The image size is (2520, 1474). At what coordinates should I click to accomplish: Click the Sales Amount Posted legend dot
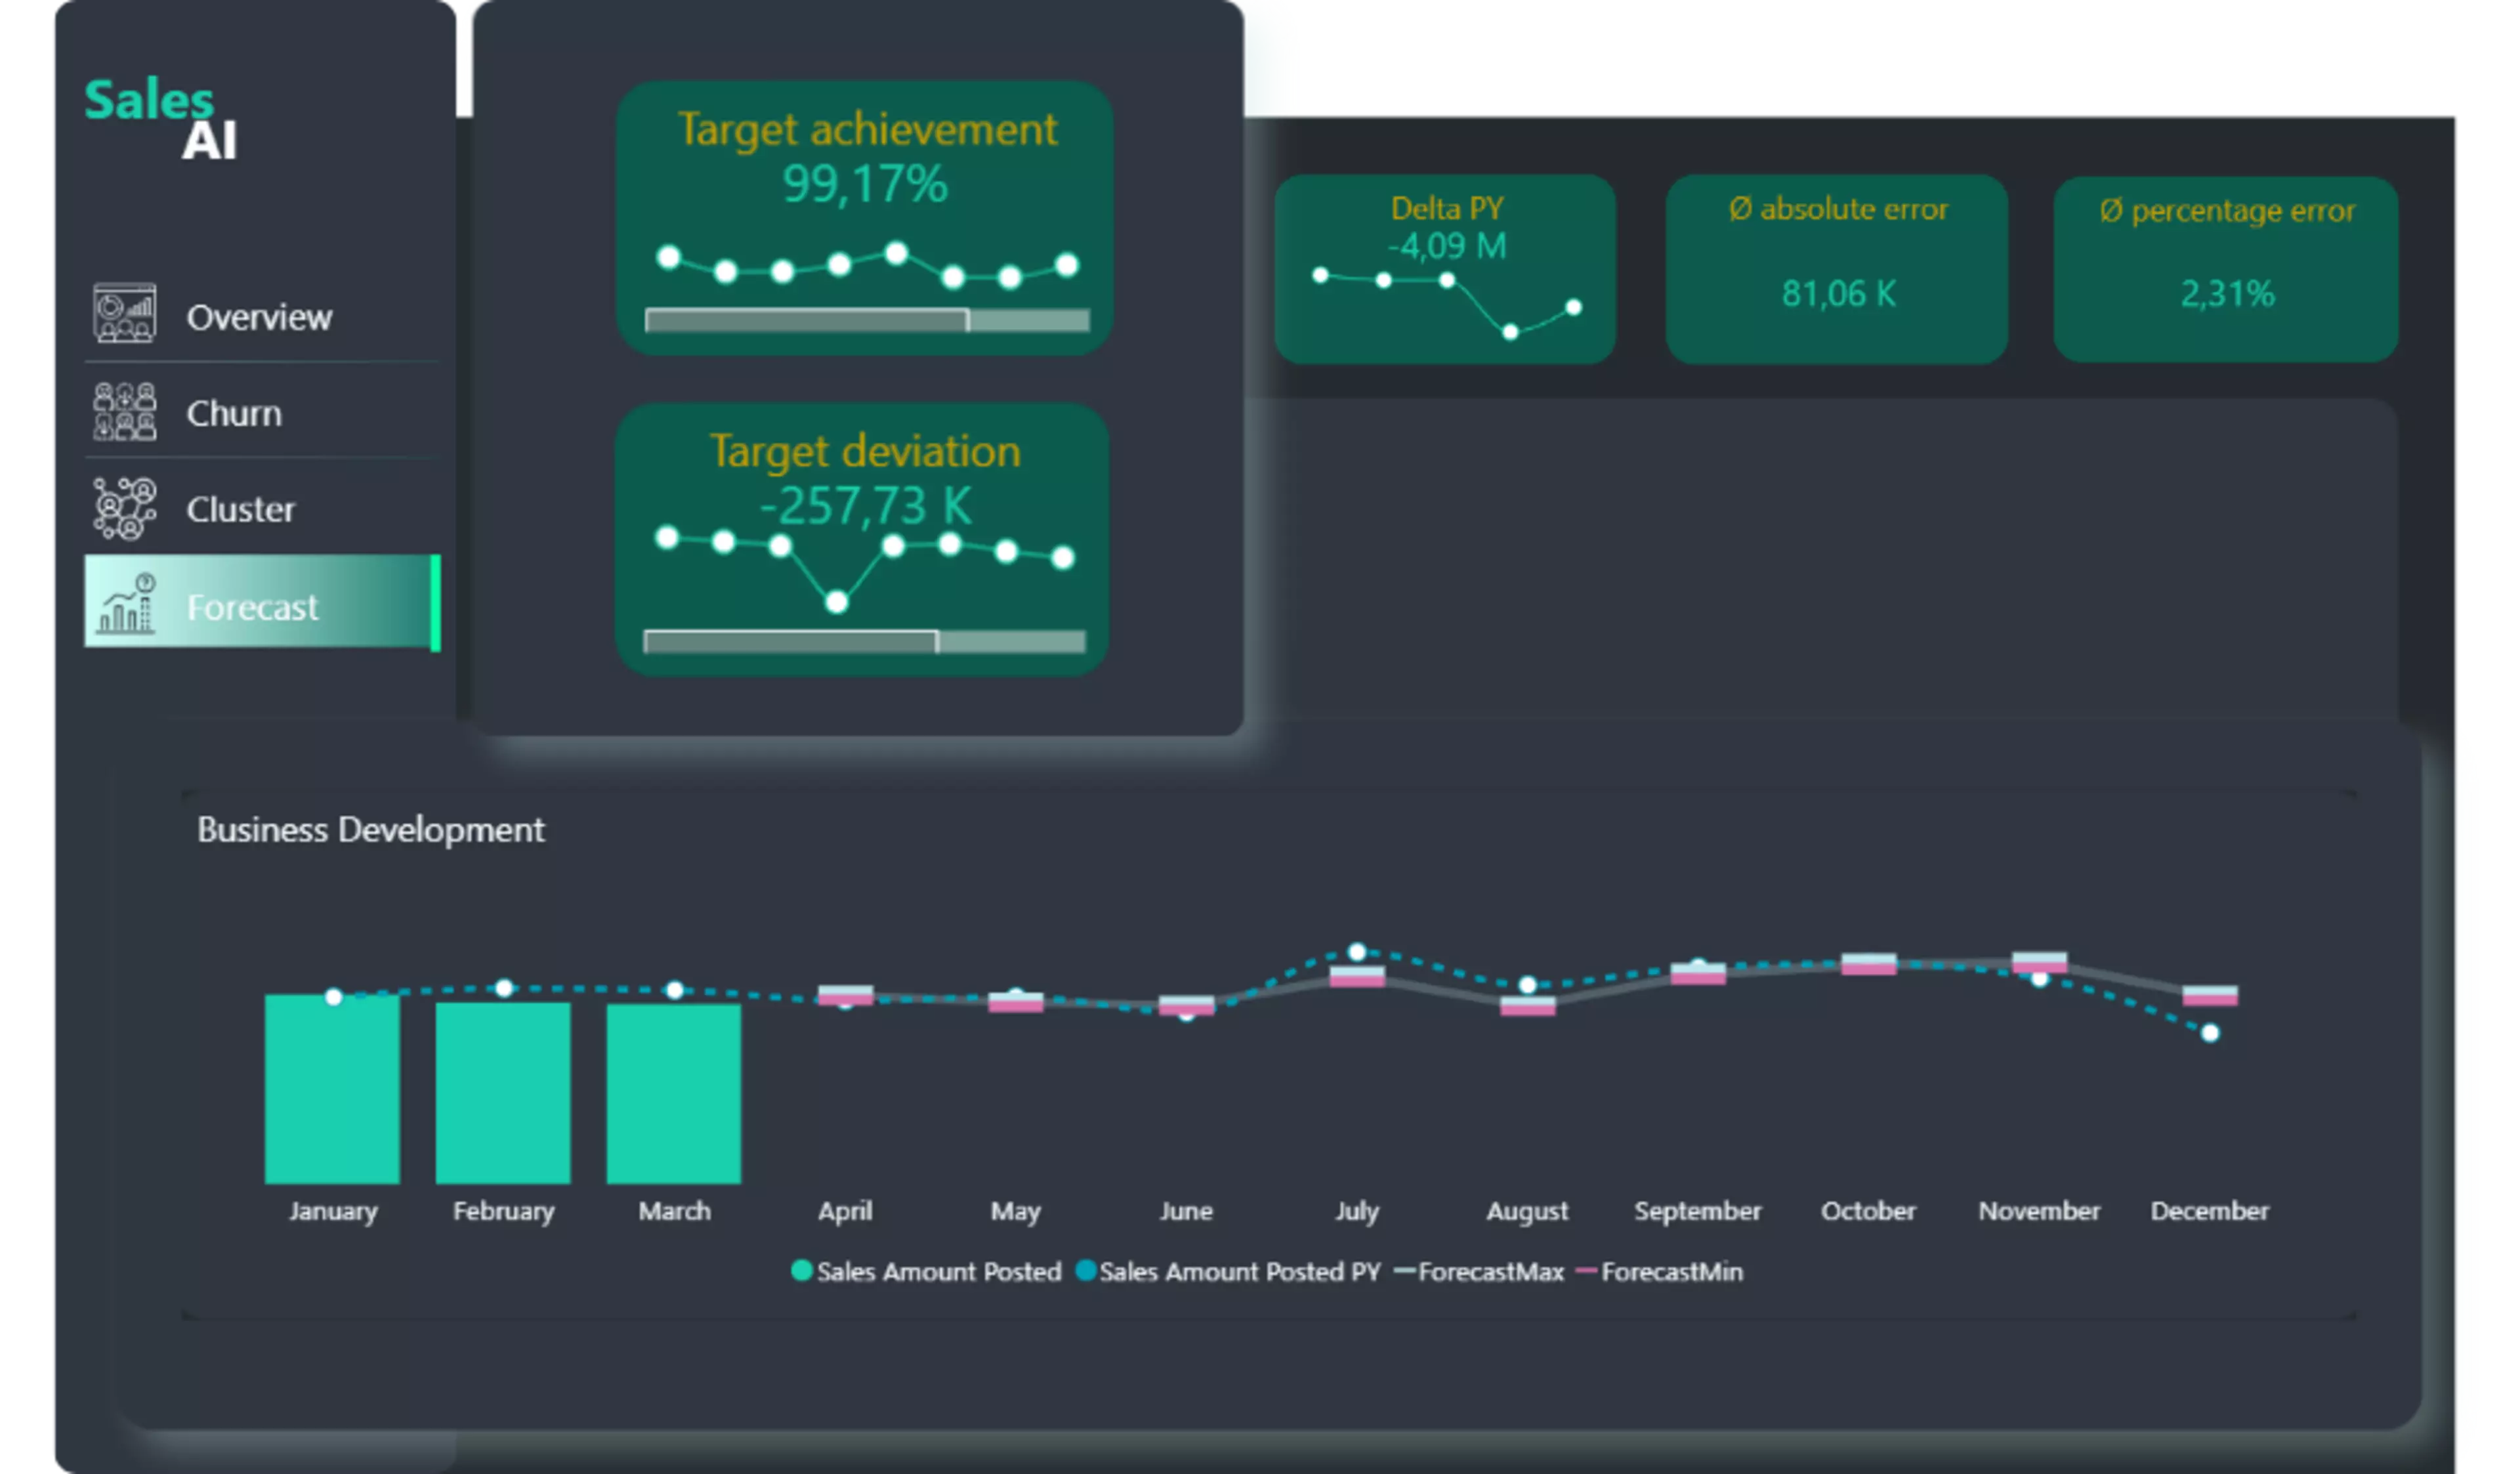coord(801,1271)
